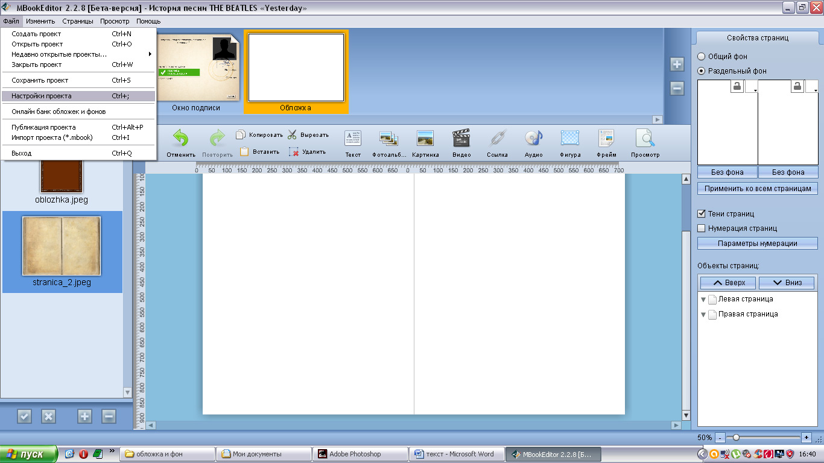The height and width of the screenshot is (463, 824).
Task: Open the Страницы menu
Action: point(78,21)
